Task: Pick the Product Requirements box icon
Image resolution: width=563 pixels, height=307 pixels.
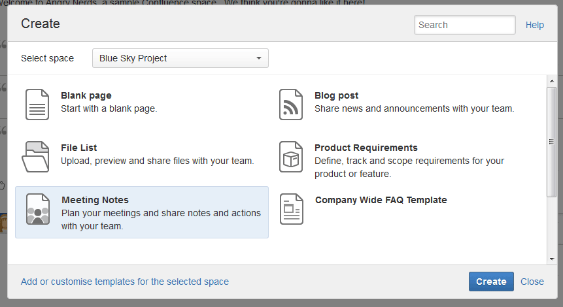Action: 291,157
